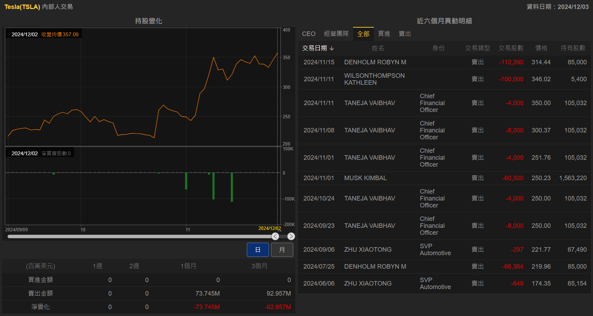
Task: Click the 92.957M sell amount
Action: [x=279, y=294]
